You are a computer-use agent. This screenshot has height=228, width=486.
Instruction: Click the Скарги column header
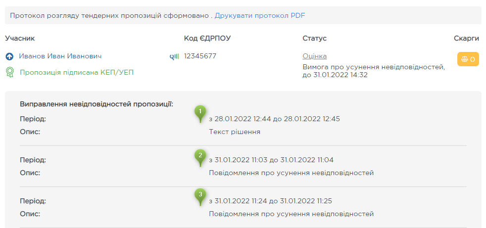[466, 39]
